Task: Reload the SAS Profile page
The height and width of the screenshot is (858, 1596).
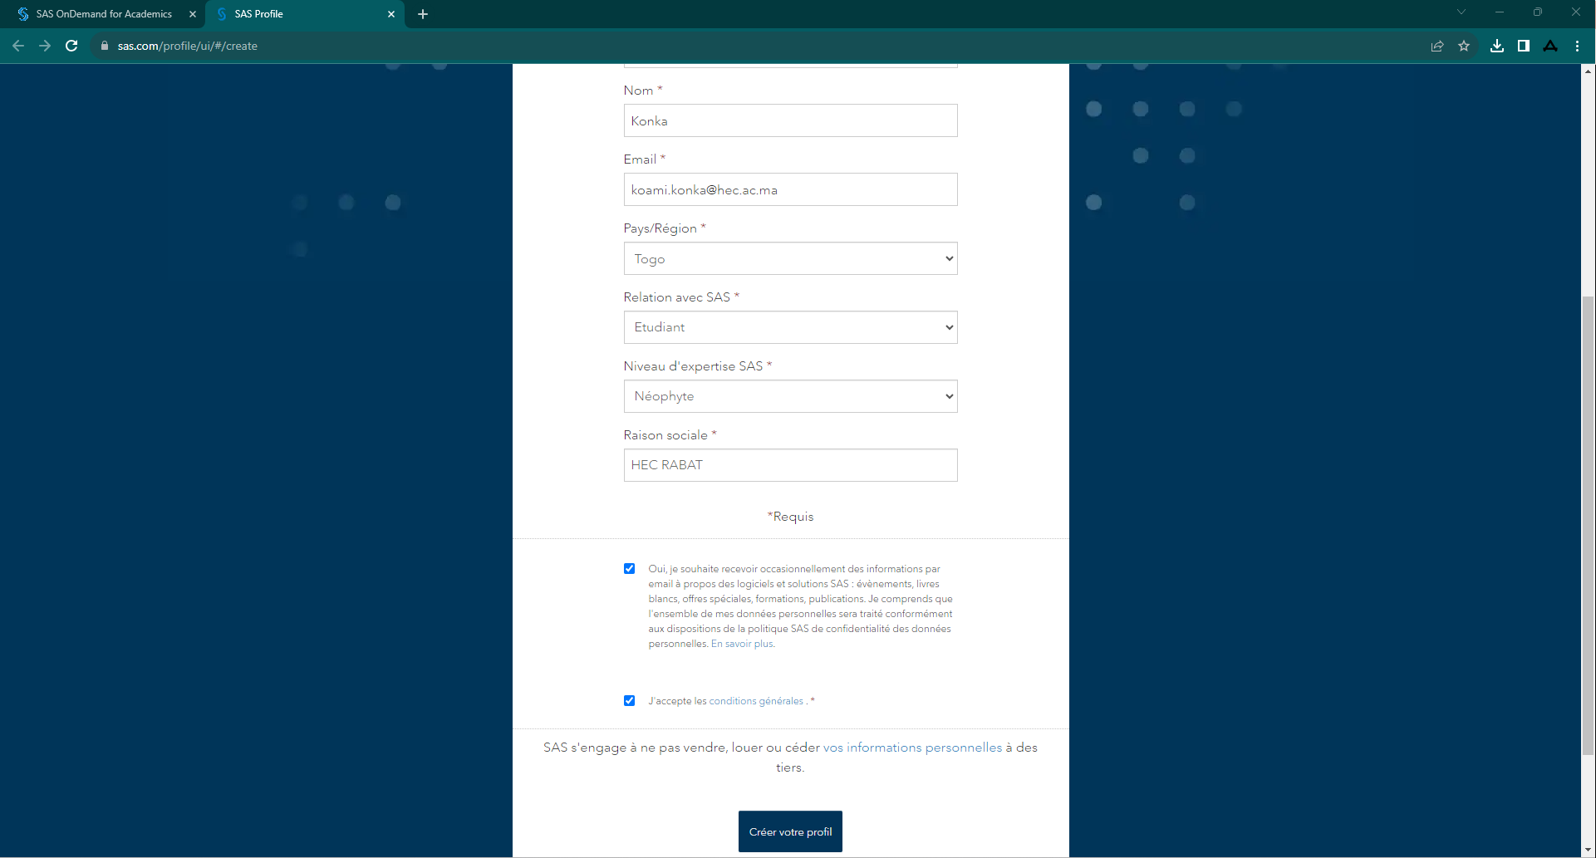Action: tap(71, 46)
